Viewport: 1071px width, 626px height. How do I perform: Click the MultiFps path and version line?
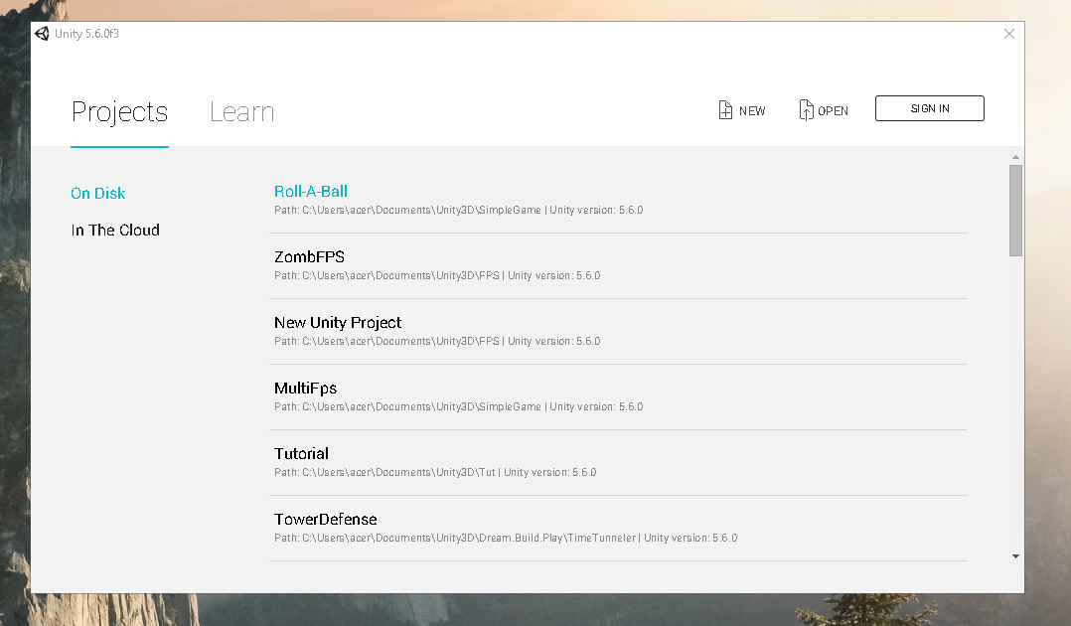point(458,406)
